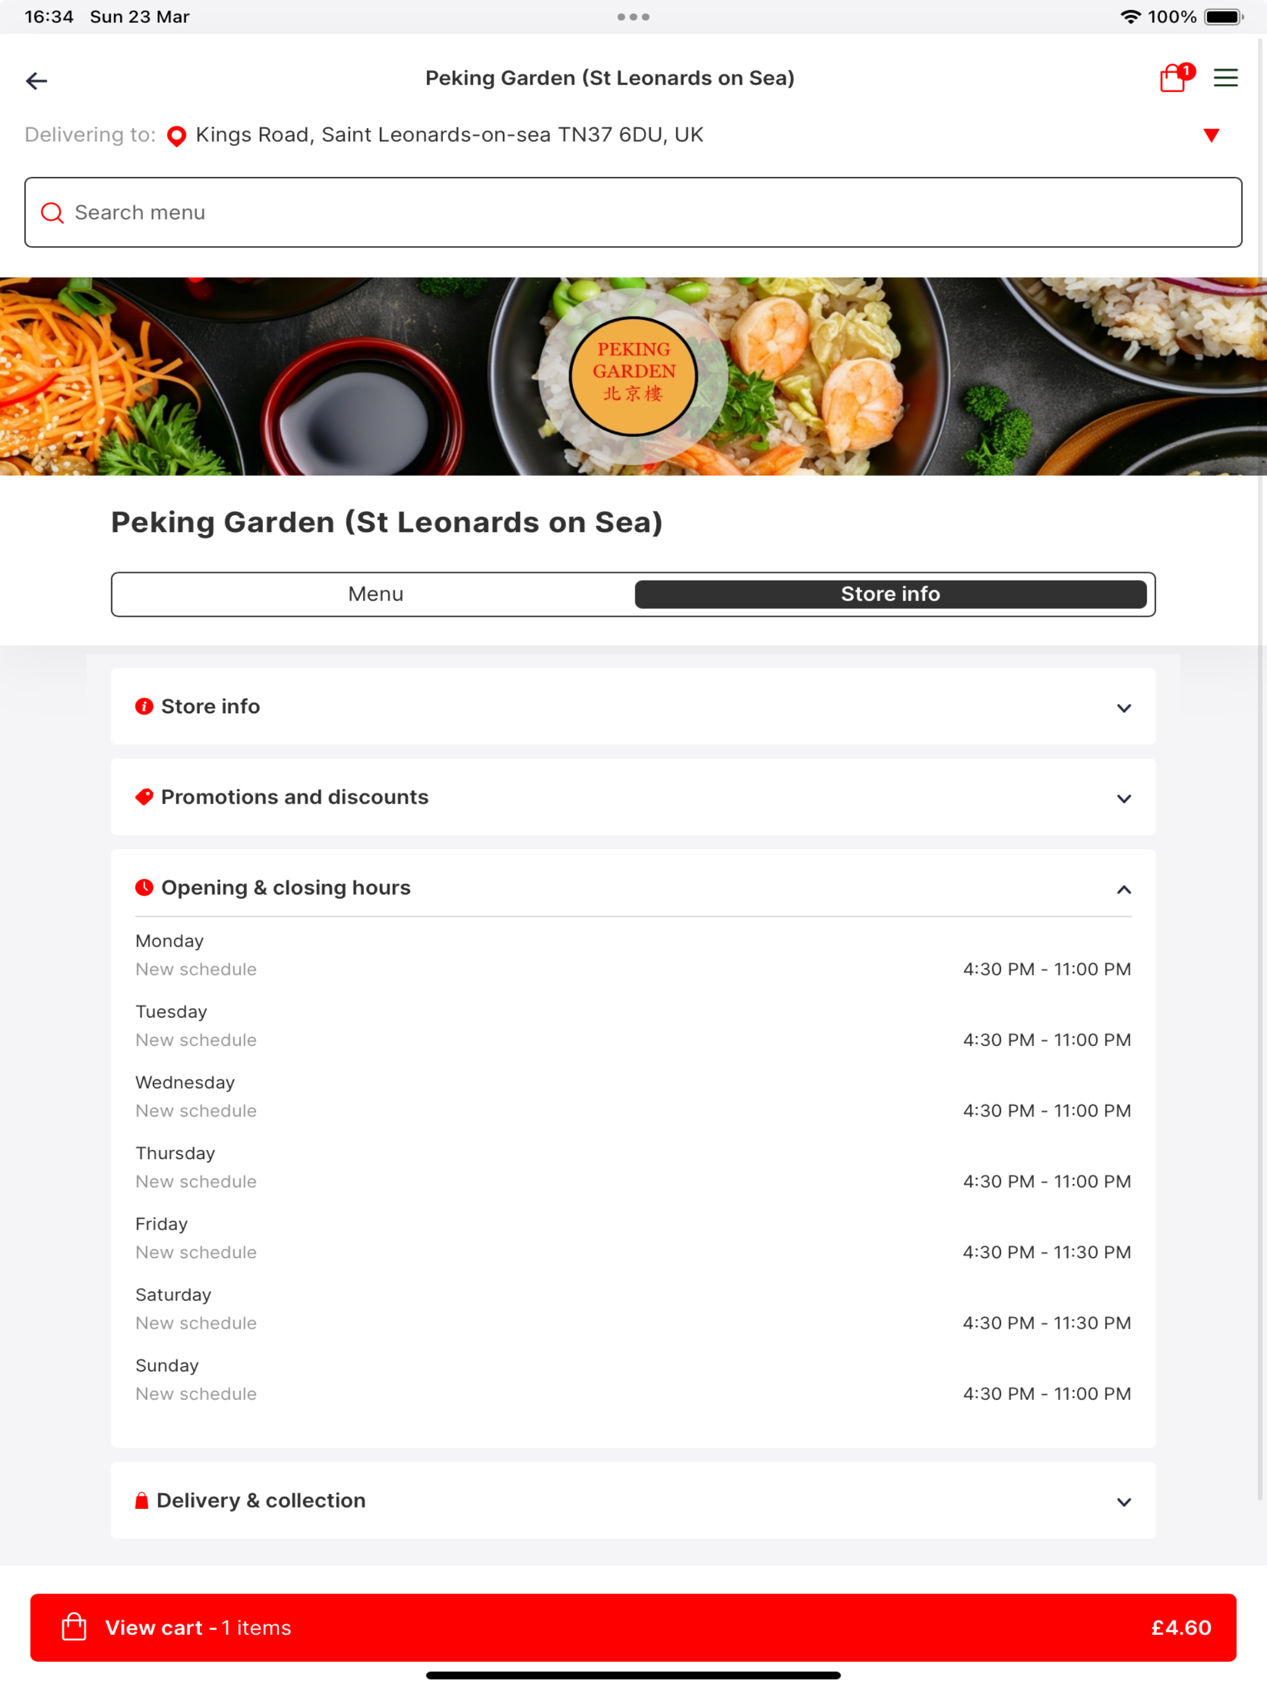This screenshot has height=1690, width=1267.
Task: Open the delivery address dropdown arrow
Action: [x=1211, y=135]
